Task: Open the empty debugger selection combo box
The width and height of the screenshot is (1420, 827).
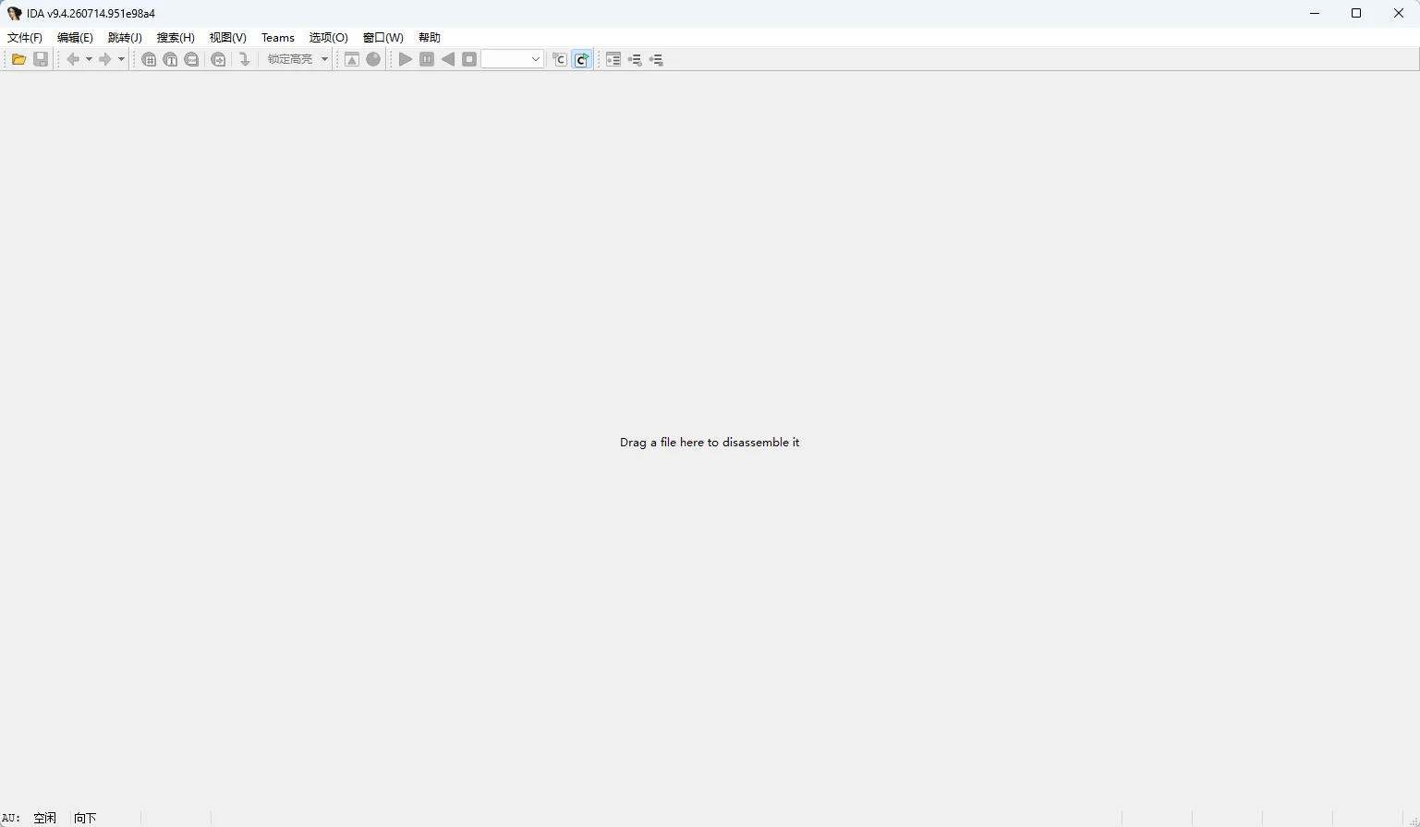Action: tap(513, 59)
